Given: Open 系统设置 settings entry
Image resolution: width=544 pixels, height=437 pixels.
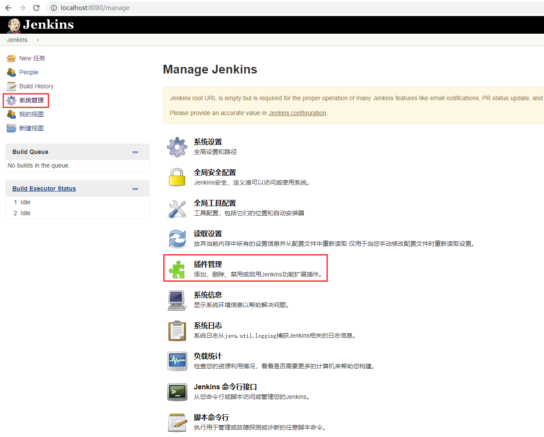Looking at the screenshot, I should [x=208, y=142].
